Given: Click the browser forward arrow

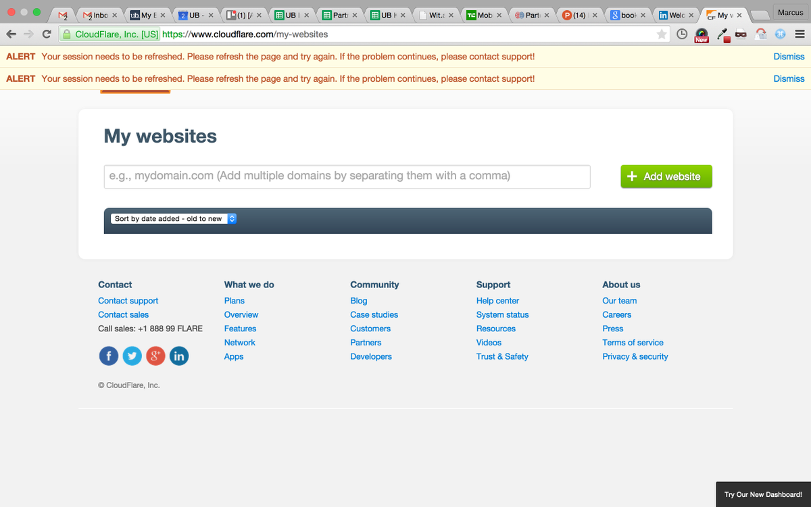Looking at the screenshot, I should tap(28, 34).
